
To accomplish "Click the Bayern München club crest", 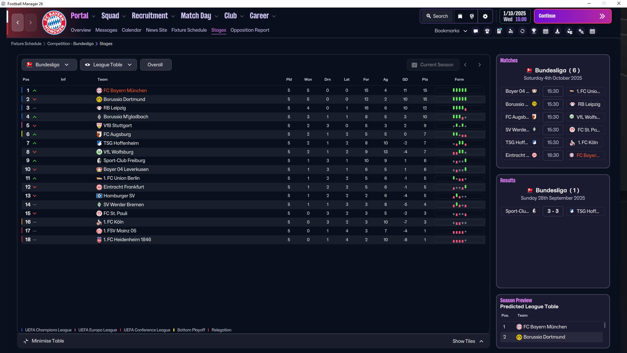I will [54, 22].
